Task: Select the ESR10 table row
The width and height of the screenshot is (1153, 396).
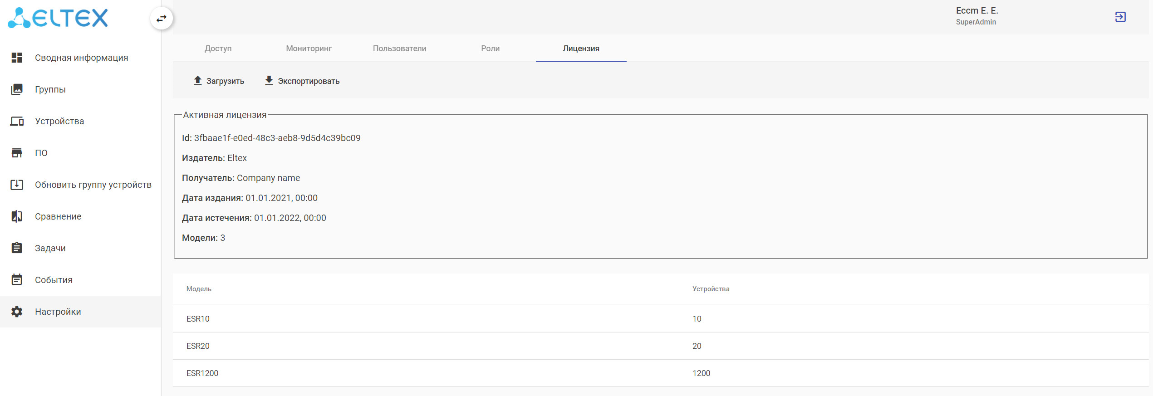Action: tap(198, 319)
